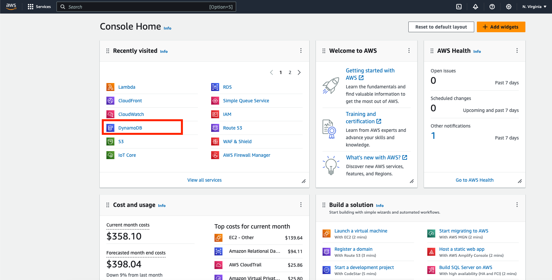
Task: Select page 2 of Recently visited
Action: tap(290, 72)
